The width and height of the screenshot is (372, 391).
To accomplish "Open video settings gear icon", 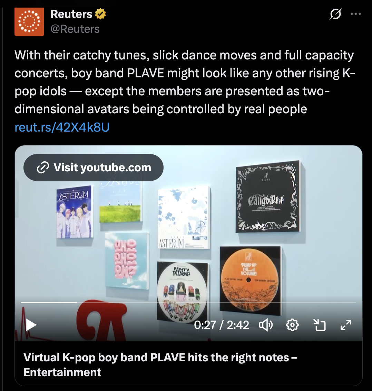I will [x=292, y=325].
